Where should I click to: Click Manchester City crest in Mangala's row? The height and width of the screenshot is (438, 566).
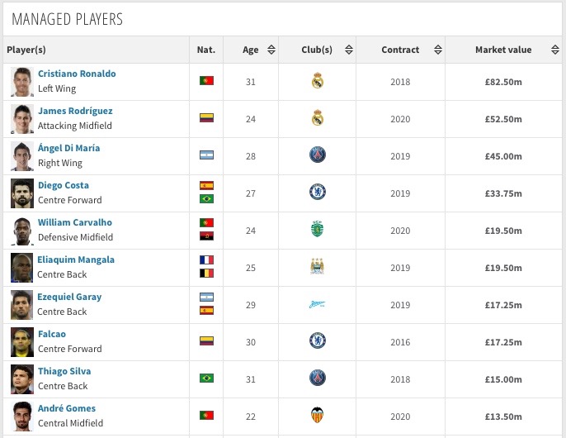[318, 267]
